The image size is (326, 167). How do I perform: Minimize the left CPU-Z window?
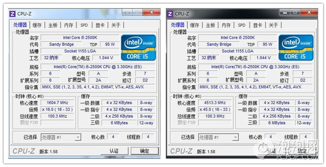(x=128, y=12)
